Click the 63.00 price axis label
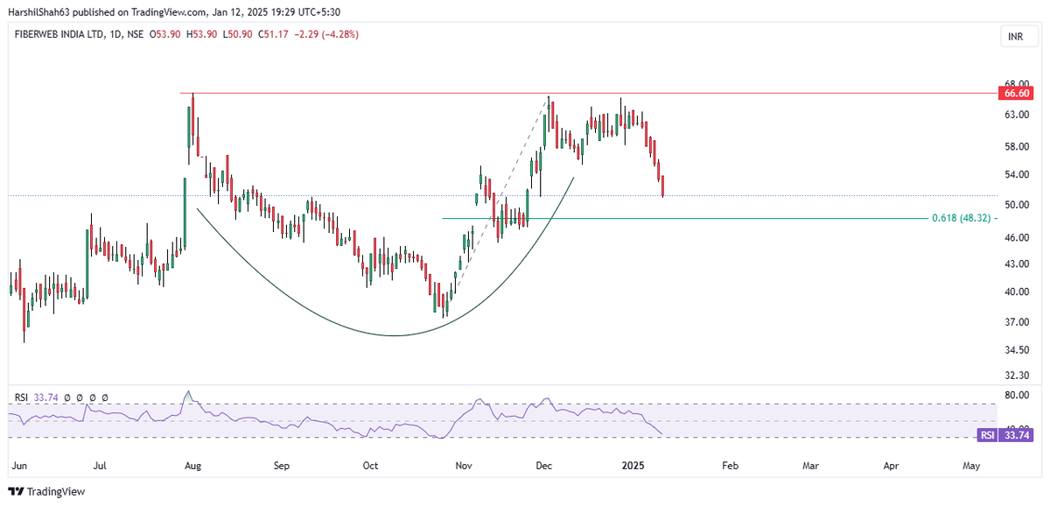This screenshot has width=1050, height=506. (1016, 115)
